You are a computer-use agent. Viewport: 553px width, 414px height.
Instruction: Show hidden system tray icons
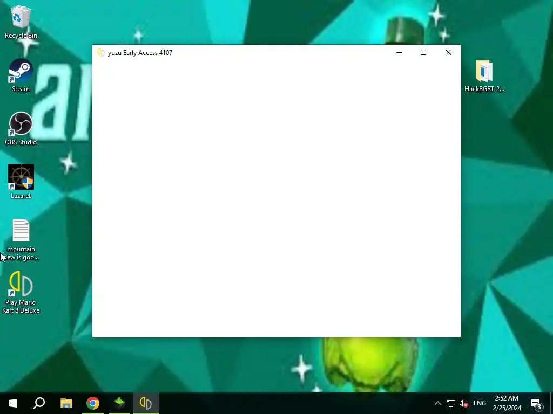coord(437,403)
